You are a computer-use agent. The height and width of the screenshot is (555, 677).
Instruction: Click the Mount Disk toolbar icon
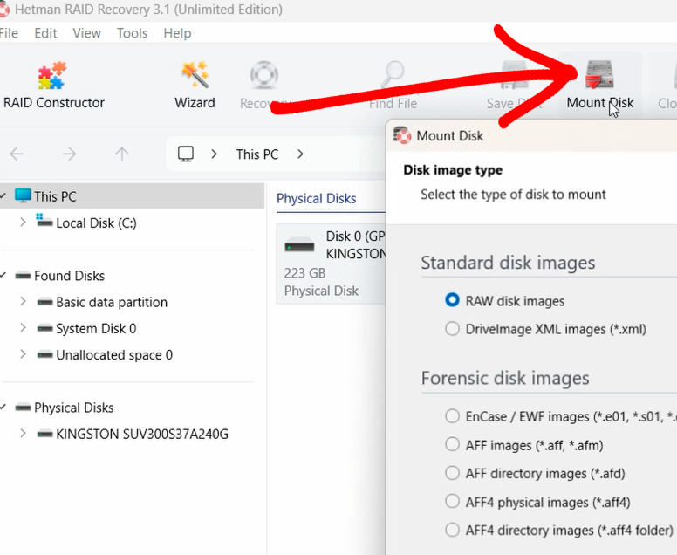599,74
